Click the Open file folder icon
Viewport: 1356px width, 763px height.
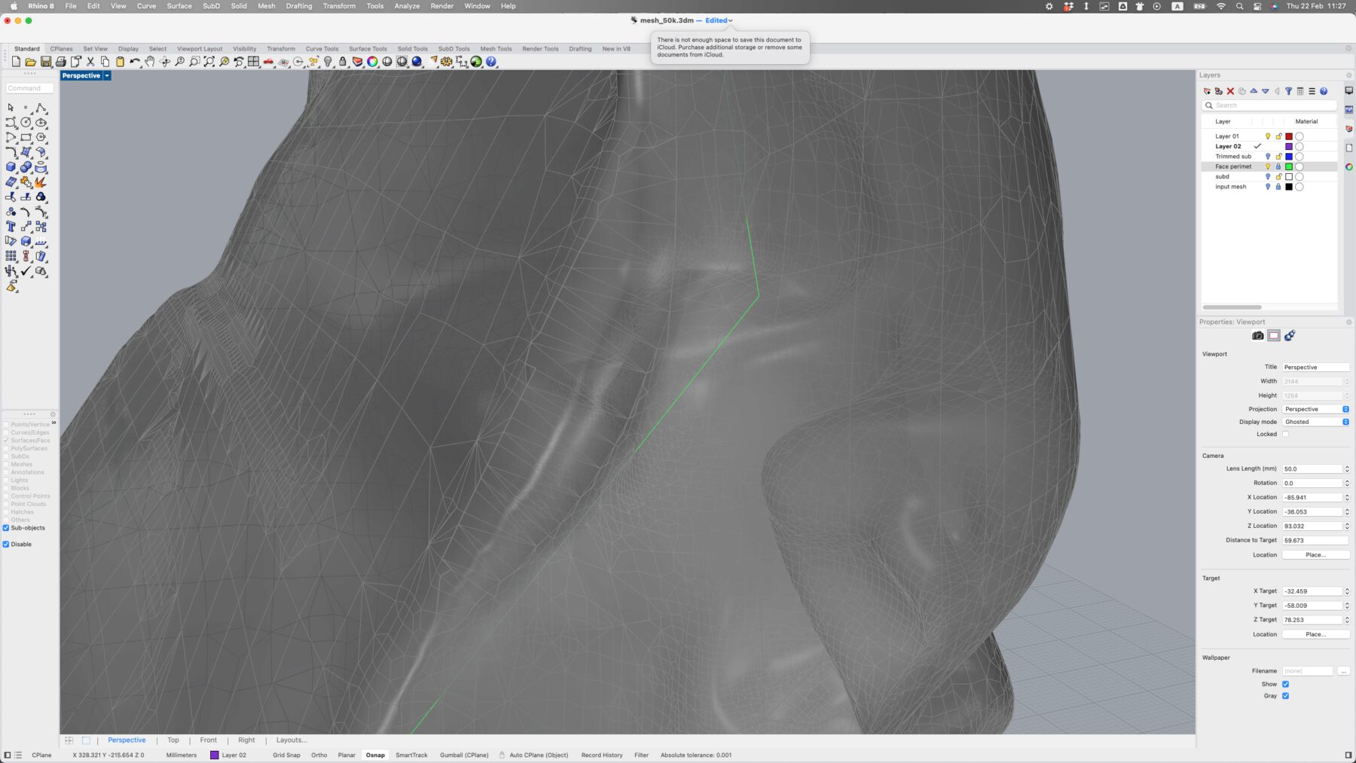[30, 62]
